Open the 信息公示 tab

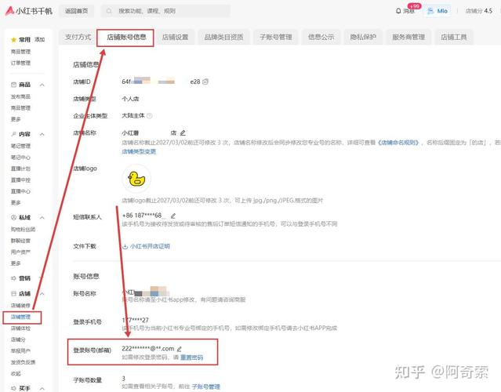click(x=321, y=37)
